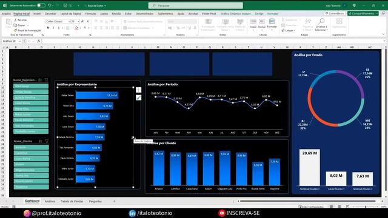Toggle italic (I) formatting
Screen dimensions: 388x218
tap(53, 28)
